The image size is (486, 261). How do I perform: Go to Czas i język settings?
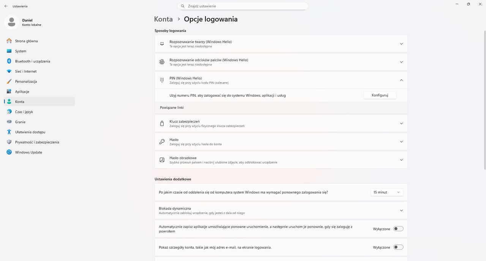[x=24, y=112]
